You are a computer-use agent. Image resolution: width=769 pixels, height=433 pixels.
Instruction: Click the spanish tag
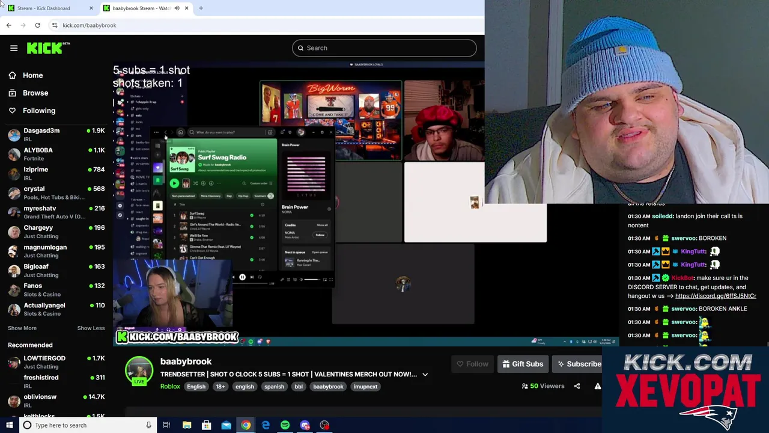pos(274,387)
